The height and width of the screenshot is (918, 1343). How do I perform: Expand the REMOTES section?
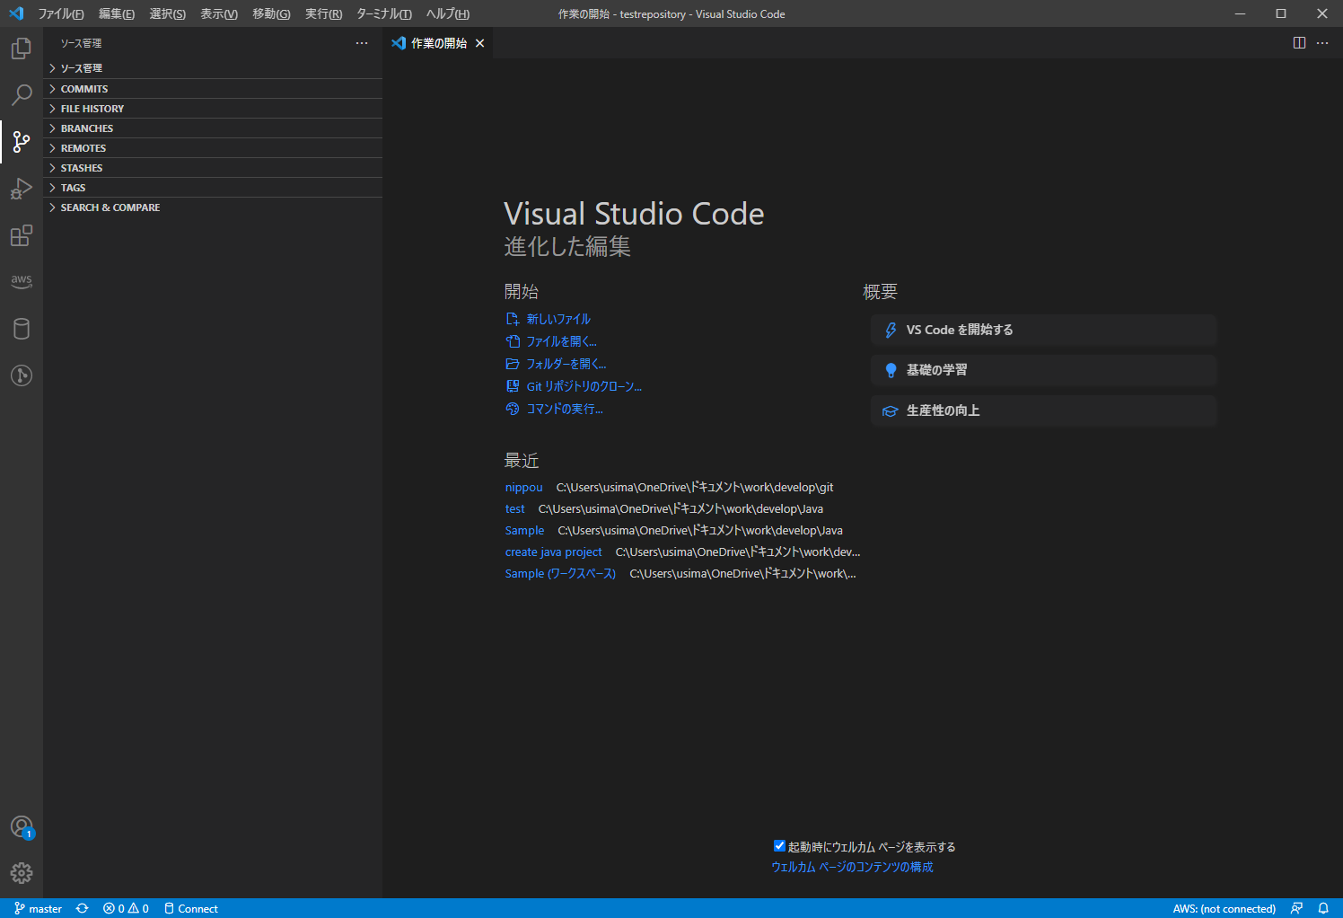tap(213, 147)
